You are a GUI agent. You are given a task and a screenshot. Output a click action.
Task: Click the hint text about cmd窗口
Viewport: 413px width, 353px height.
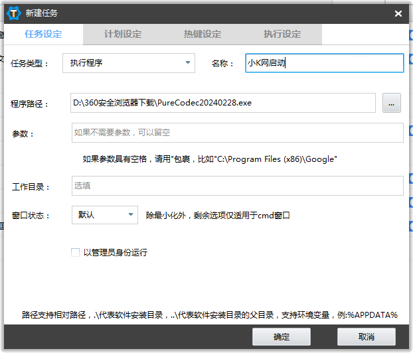tap(218, 216)
